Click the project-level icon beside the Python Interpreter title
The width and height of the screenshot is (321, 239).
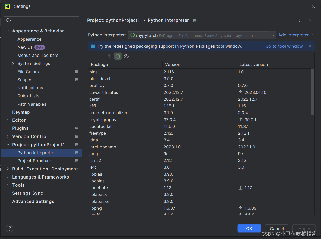point(195,21)
